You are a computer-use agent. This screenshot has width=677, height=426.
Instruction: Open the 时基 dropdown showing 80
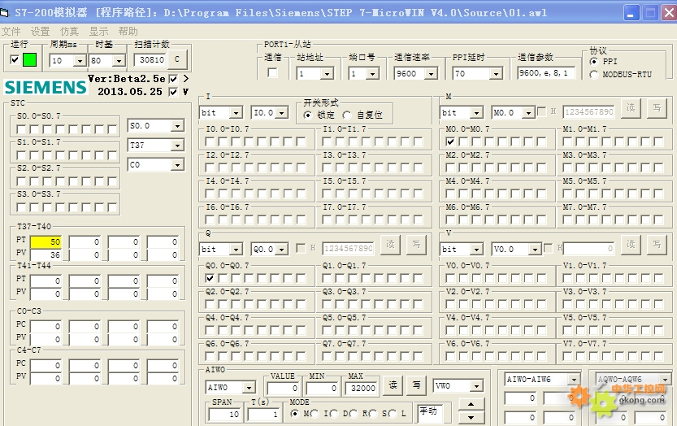[119, 61]
